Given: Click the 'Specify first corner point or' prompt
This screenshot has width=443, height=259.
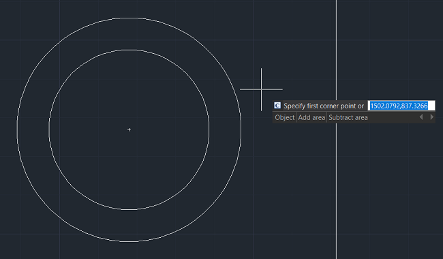Looking at the screenshot, I should (x=324, y=106).
